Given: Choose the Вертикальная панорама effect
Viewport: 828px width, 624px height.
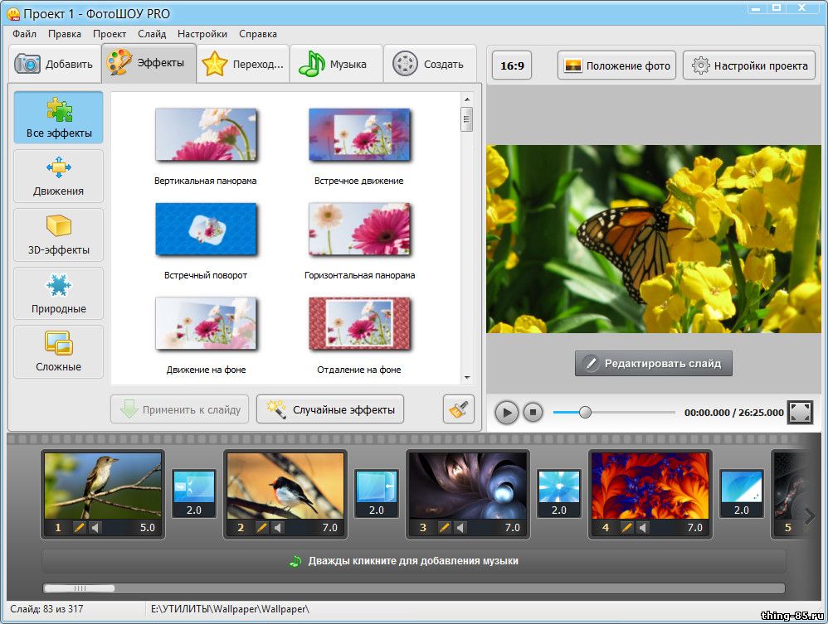Looking at the screenshot, I should [x=206, y=148].
